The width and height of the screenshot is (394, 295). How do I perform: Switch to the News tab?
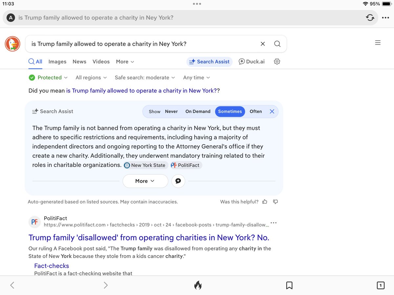coord(79,62)
